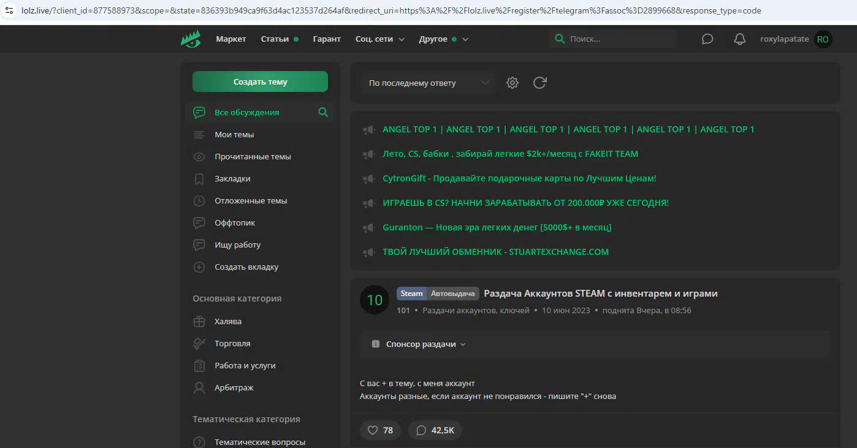Expand the Спонсор раздачи section
Viewport: 857px width, 448px height.
point(426,344)
